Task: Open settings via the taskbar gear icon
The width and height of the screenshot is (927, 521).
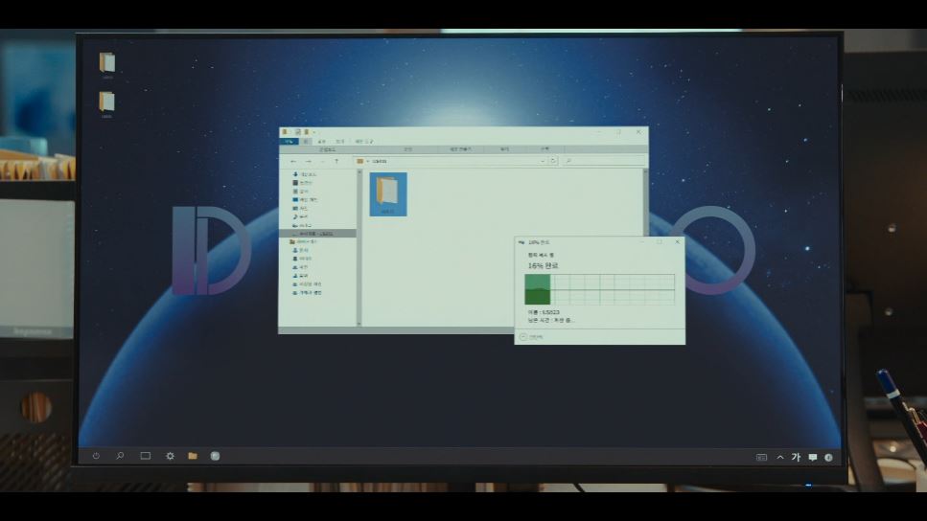Action: pos(171,456)
